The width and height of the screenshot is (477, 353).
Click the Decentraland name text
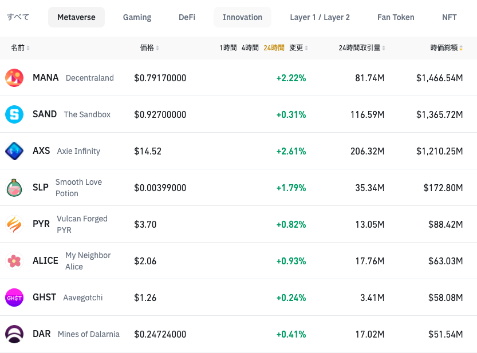pyautogui.click(x=90, y=78)
